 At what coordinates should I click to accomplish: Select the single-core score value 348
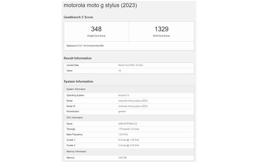click(x=96, y=29)
